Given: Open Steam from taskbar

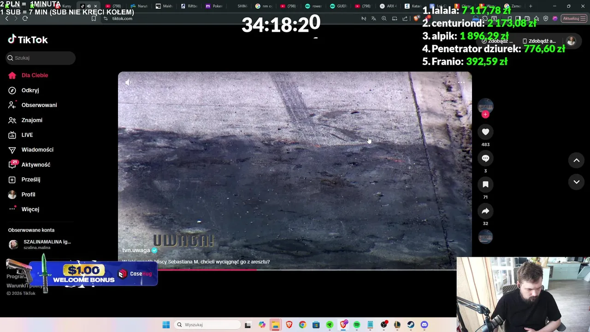Looking at the screenshot, I should pos(411,325).
